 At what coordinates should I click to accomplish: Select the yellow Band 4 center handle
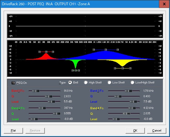(122, 68)
